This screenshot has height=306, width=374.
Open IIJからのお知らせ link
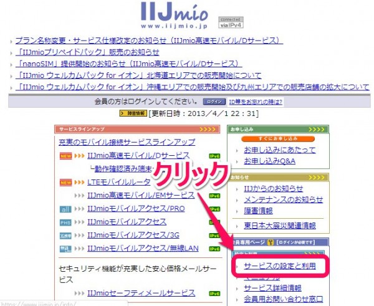click(x=274, y=189)
